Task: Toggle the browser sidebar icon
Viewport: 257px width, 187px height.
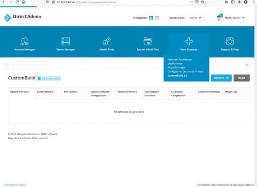Action: pos(233,2)
